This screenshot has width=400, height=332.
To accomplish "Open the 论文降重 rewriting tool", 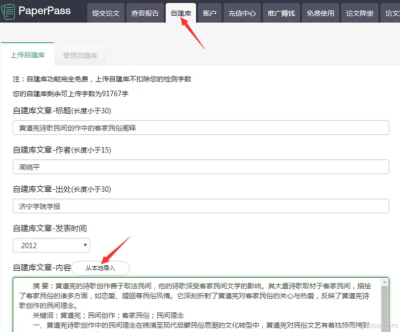I will tap(359, 13).
